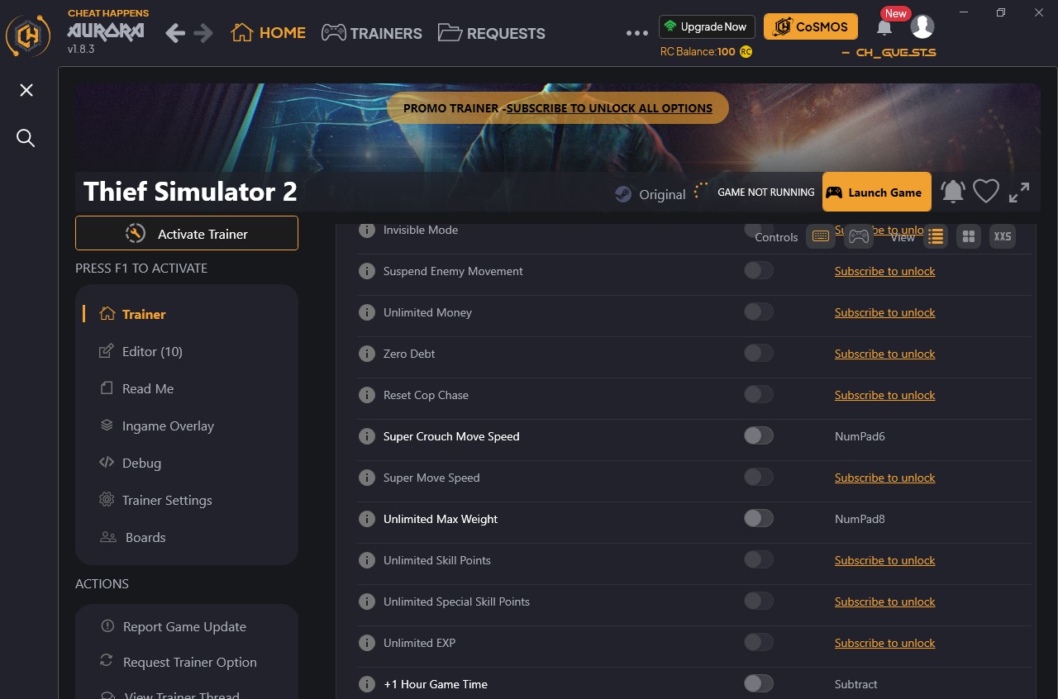This screenshot has height=699, width=1058.
Task: Toggle Super Move Speed switch
Action: click(759, 477)
